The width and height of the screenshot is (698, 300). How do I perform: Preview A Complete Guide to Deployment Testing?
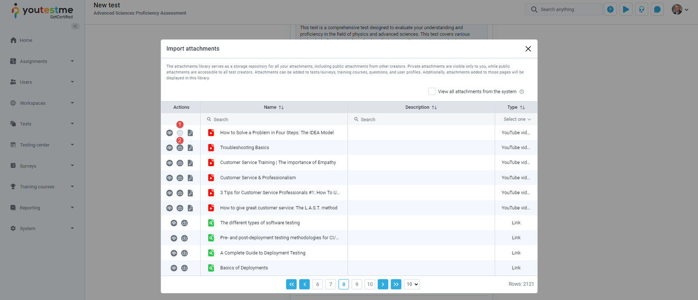174,253
